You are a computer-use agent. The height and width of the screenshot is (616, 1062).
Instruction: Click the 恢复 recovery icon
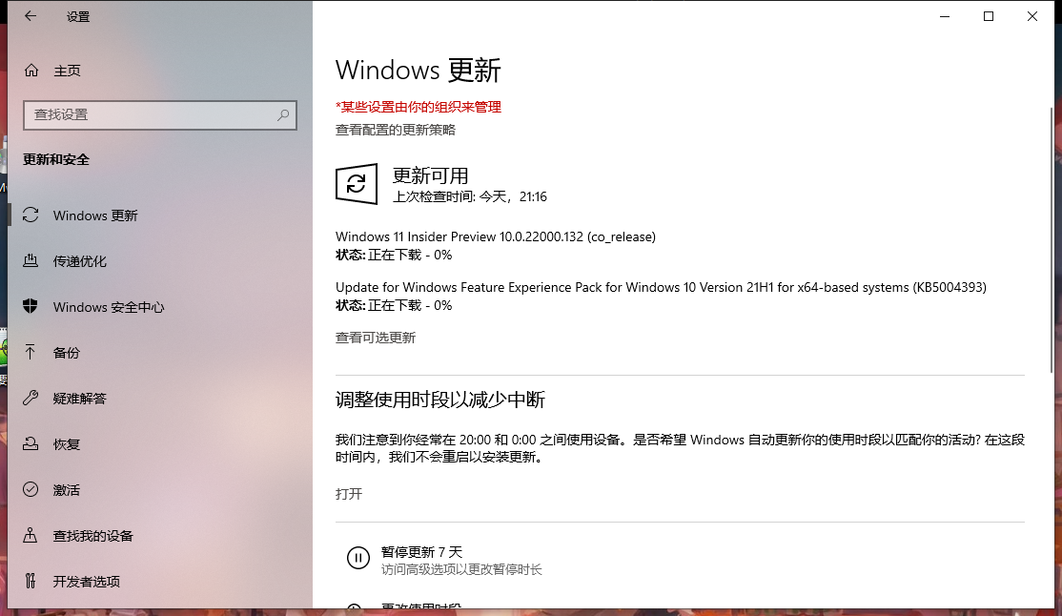tap(31, 444)
